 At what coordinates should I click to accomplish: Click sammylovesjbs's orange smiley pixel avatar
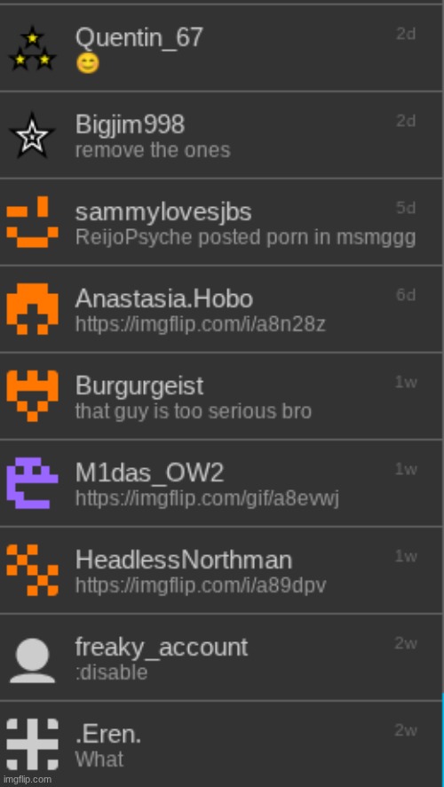click(x=33, y=222)
